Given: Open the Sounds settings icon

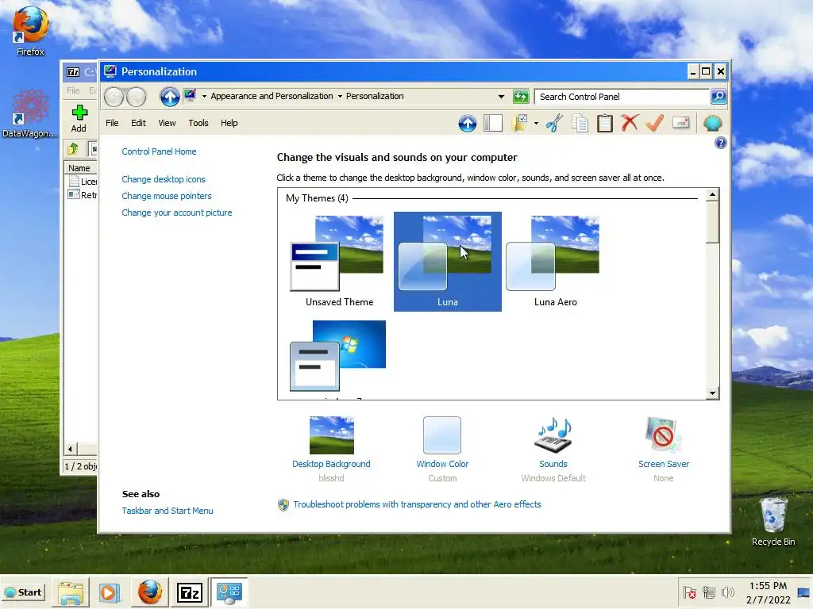Looking at the screenshot, I should click(553, 435).
